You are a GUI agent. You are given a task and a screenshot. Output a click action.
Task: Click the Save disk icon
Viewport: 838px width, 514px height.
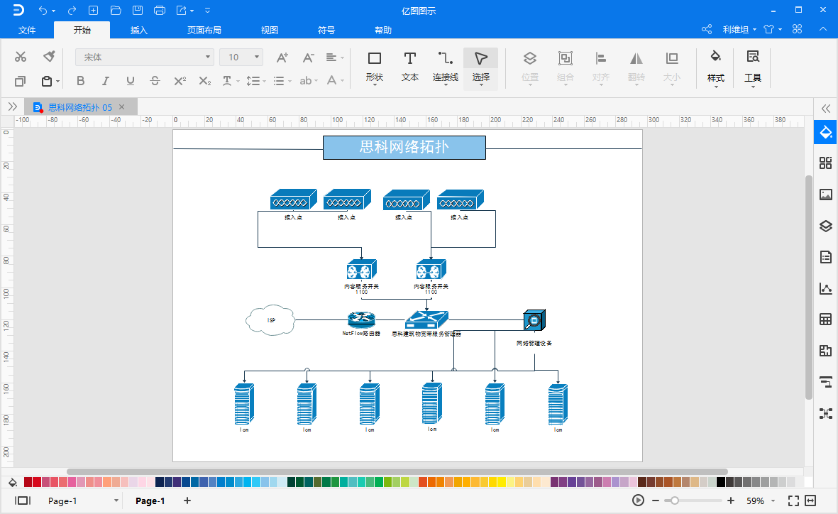click(x=138, y=10)
